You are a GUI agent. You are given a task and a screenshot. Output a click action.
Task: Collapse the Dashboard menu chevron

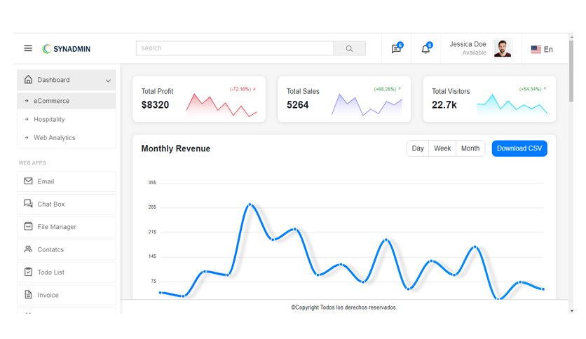point(108,81)
